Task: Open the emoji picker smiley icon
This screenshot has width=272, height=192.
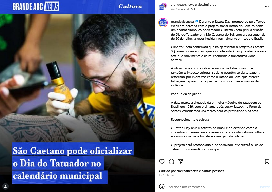Action: pyautogui.click(x=162, y=187)
